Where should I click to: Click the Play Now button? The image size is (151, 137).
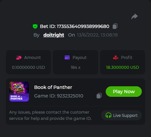pos(124,92)
